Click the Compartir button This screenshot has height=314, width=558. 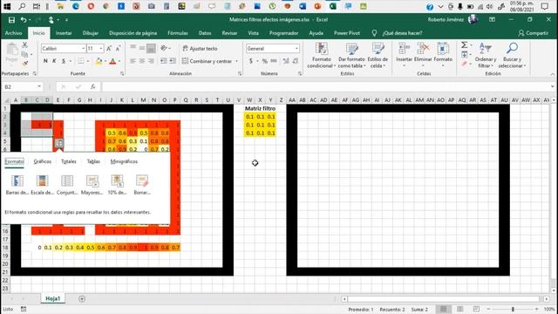533,33
